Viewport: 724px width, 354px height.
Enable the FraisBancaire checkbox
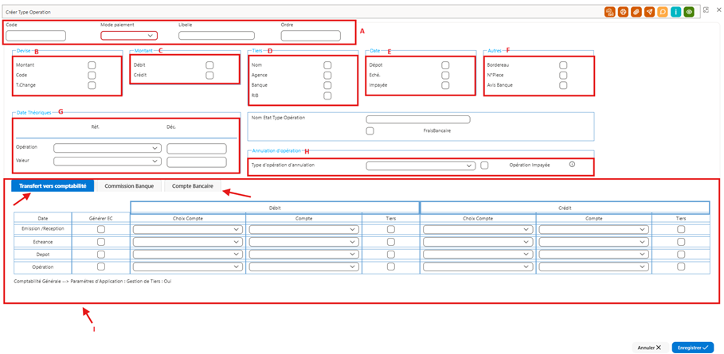pos(370,131)
